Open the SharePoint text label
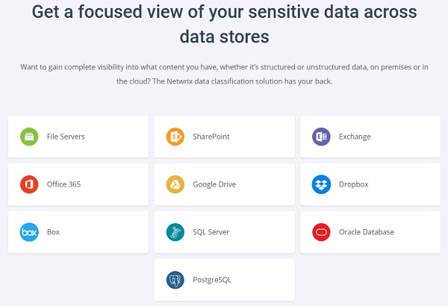 (211, 137)
